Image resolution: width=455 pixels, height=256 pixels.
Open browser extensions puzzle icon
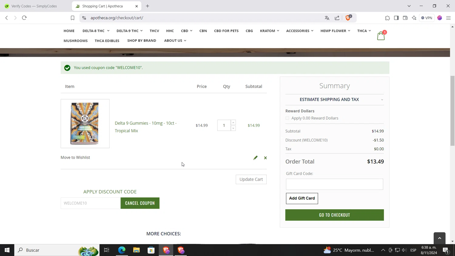tap(387, 18)
